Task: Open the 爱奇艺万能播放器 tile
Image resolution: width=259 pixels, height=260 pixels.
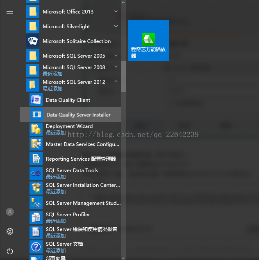Action: pyautogui.click(x=148, y=40)
